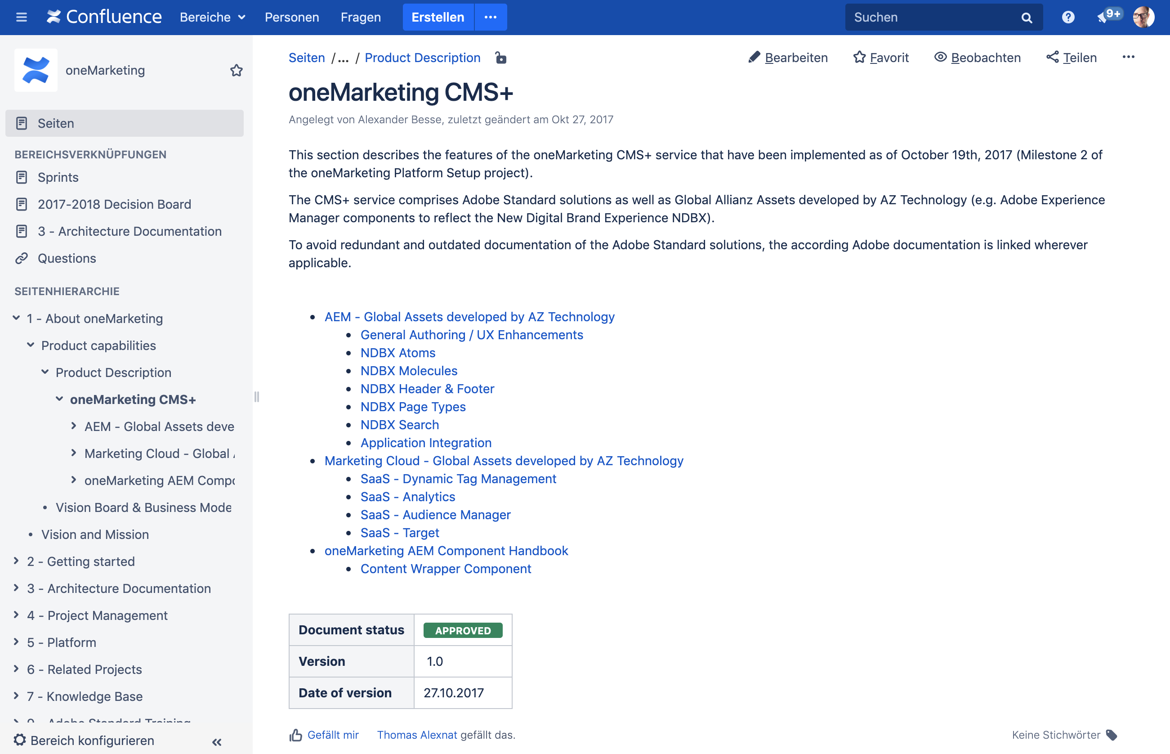Click the Questions link icon
The height and width of the screenshot is (754, 1170).
click(22, 258)
